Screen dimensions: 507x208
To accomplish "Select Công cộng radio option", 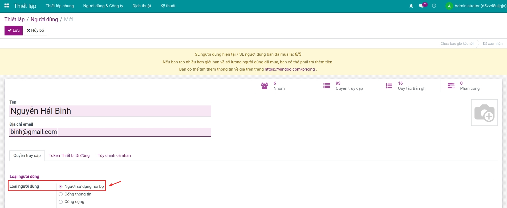I will tap(60, 202).
